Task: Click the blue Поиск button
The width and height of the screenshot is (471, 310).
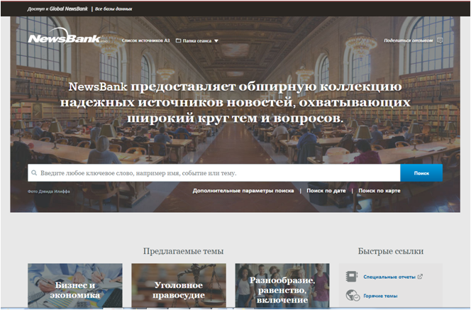Action: pyautogui.click(x=421, y=172)
